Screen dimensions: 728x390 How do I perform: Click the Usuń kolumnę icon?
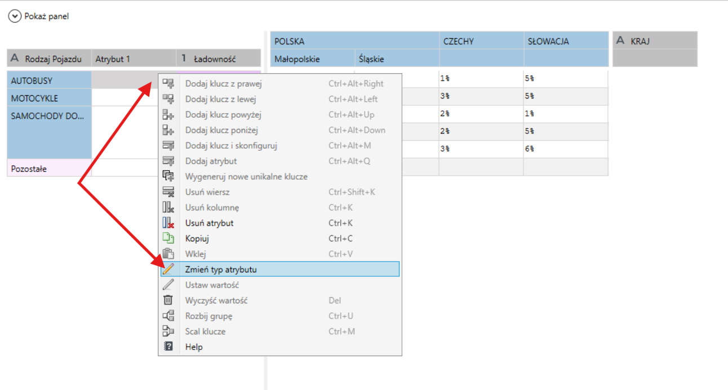pos(168,208)
